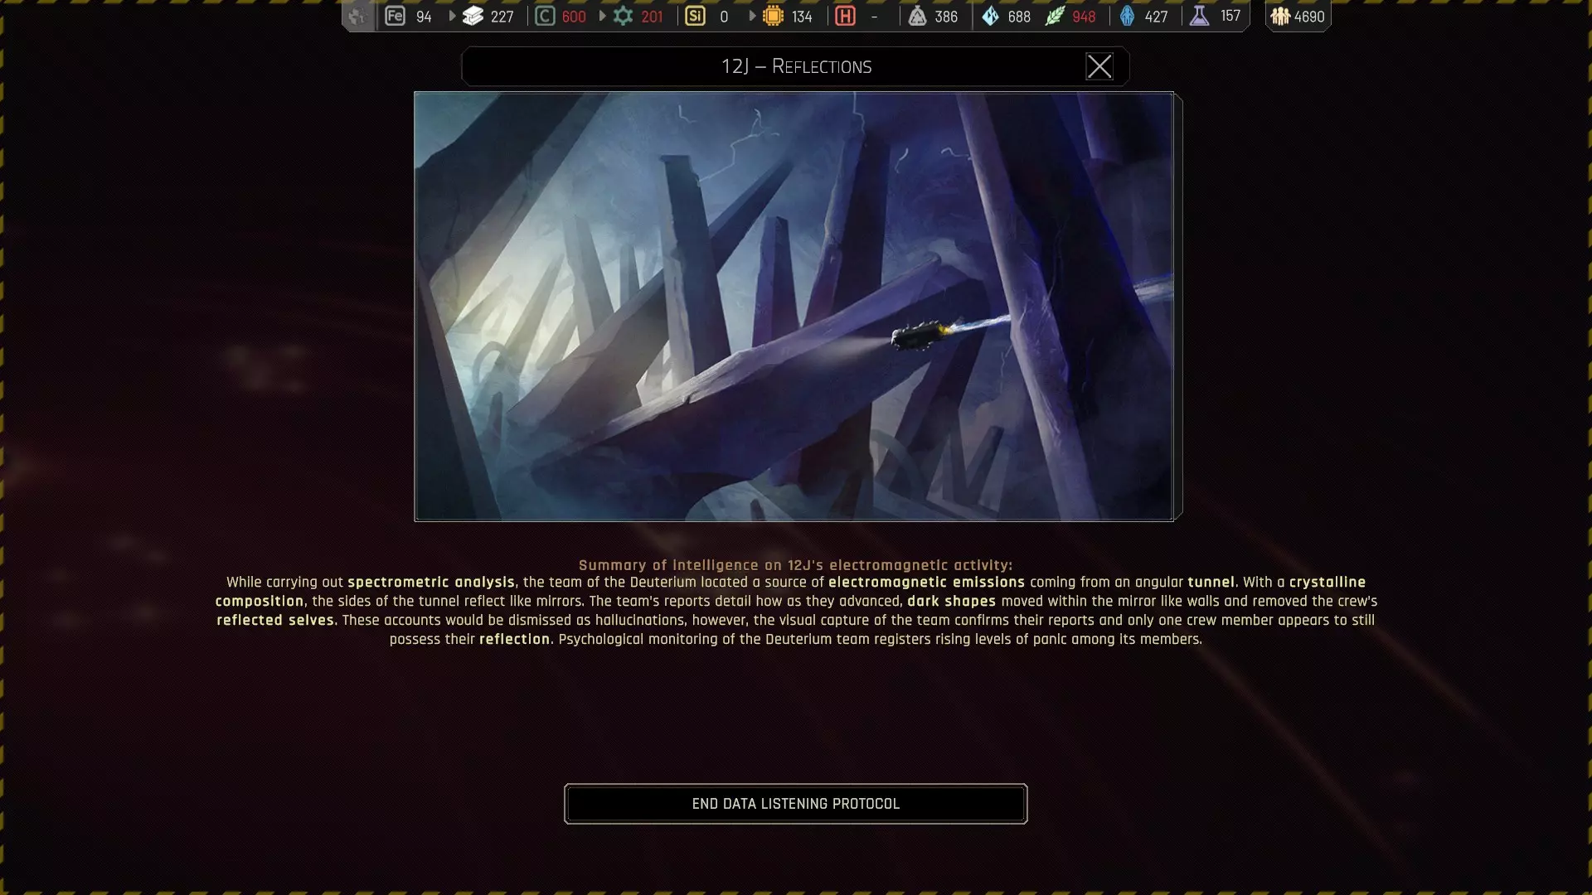1592x895 pixels.
Task: Expand the arrow between carbon and polymer
Action: pyautogui.click(x=602, y=16)
